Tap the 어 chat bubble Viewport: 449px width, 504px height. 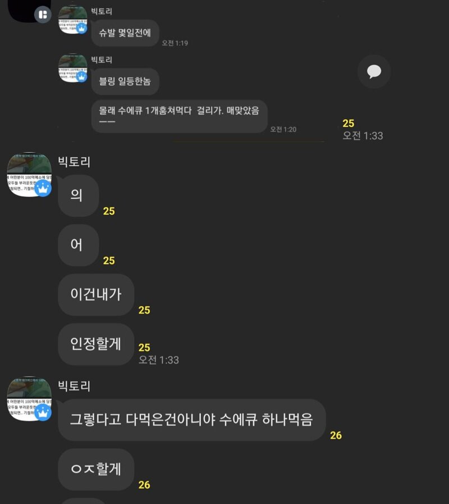tap(78, 245)
